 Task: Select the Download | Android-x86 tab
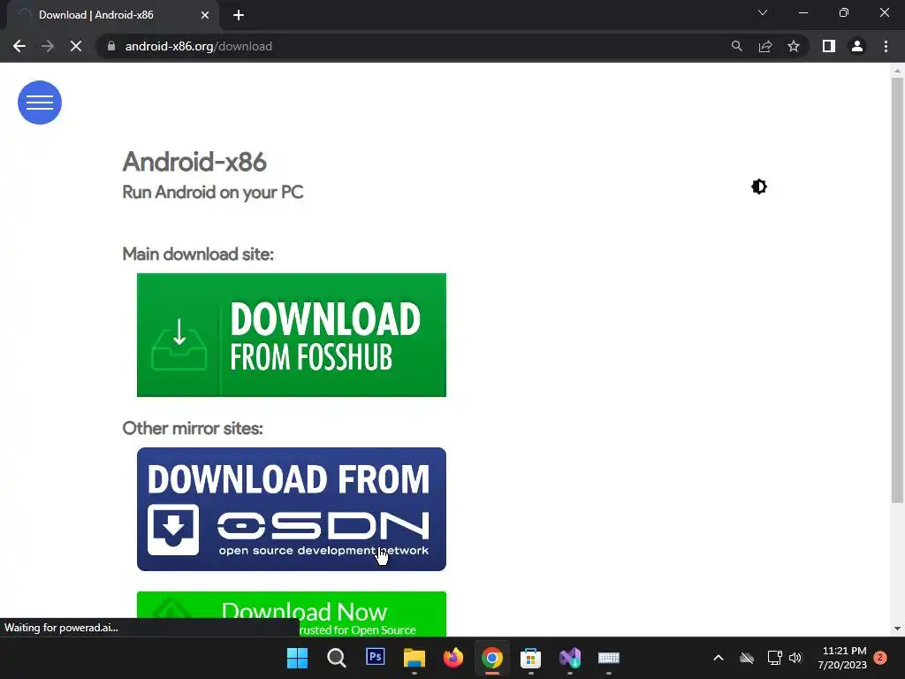[112, 15]
